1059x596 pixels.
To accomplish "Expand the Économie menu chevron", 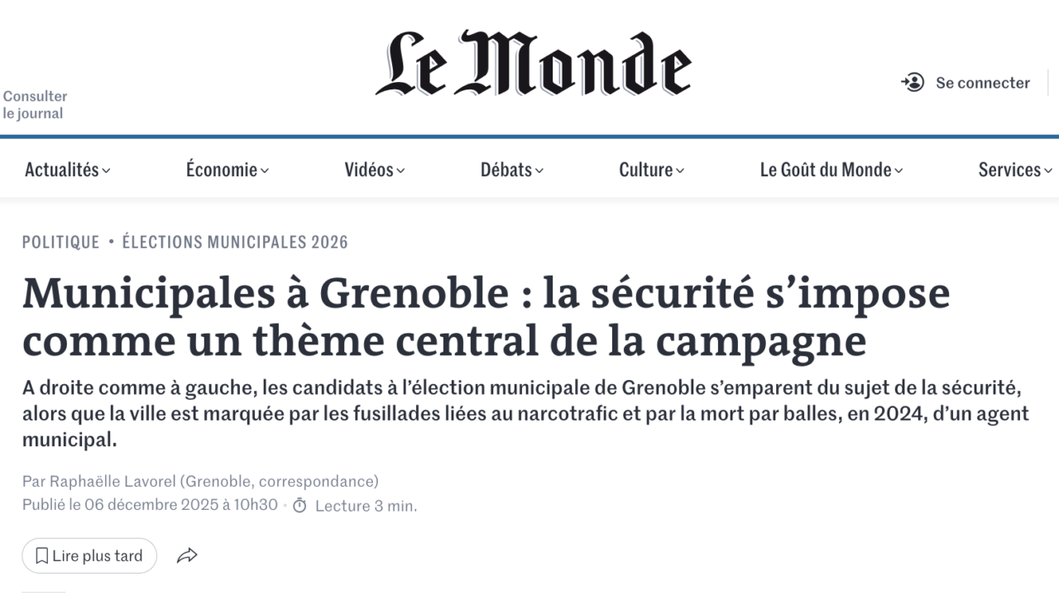I will 265,171.
